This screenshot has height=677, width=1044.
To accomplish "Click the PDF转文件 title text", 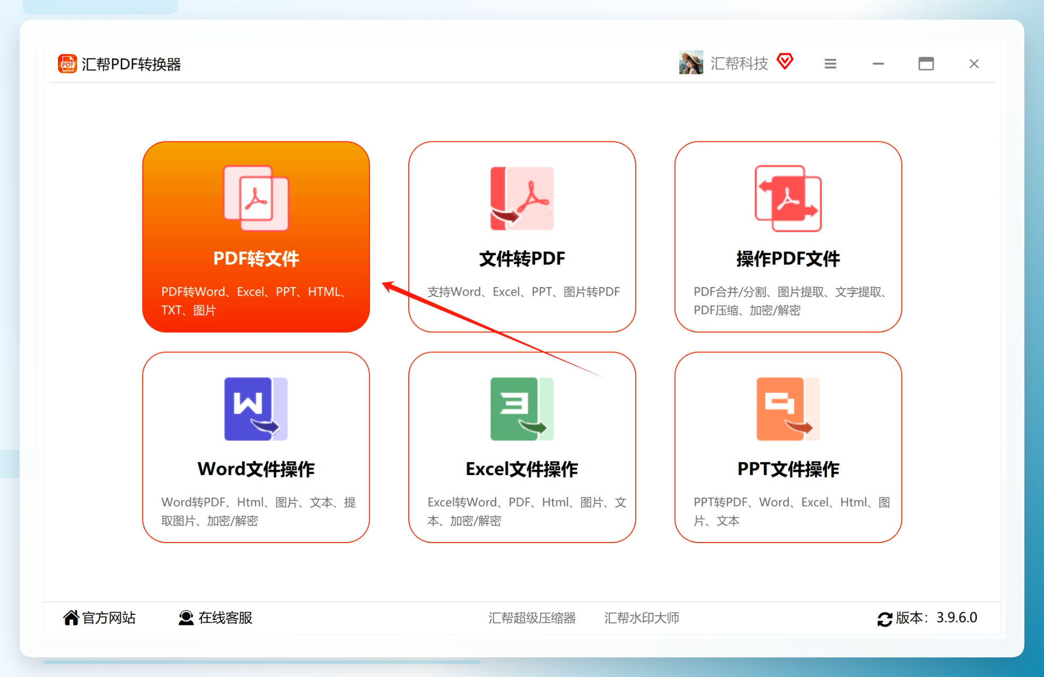I will tap(256, 259).
